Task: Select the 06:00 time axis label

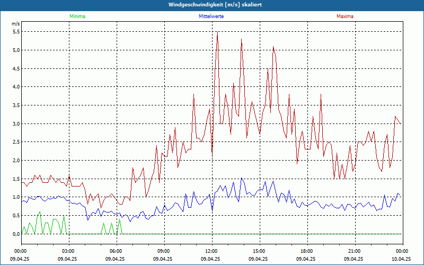Action: (116, 251)
